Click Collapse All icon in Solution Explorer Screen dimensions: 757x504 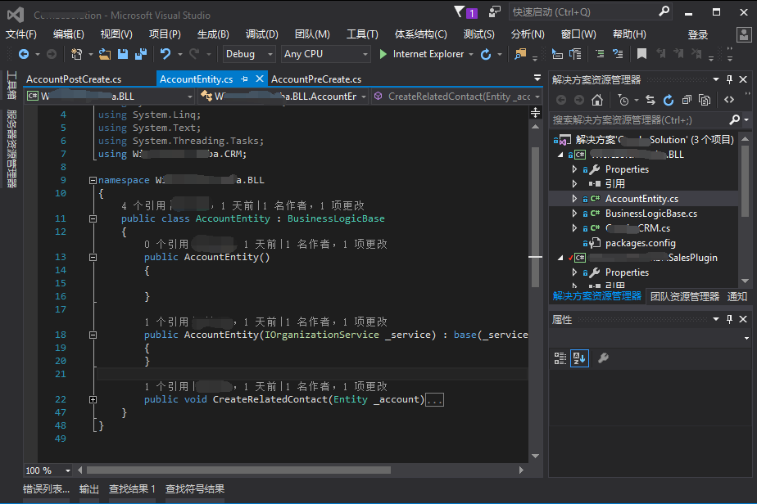(x=687, y=100)
